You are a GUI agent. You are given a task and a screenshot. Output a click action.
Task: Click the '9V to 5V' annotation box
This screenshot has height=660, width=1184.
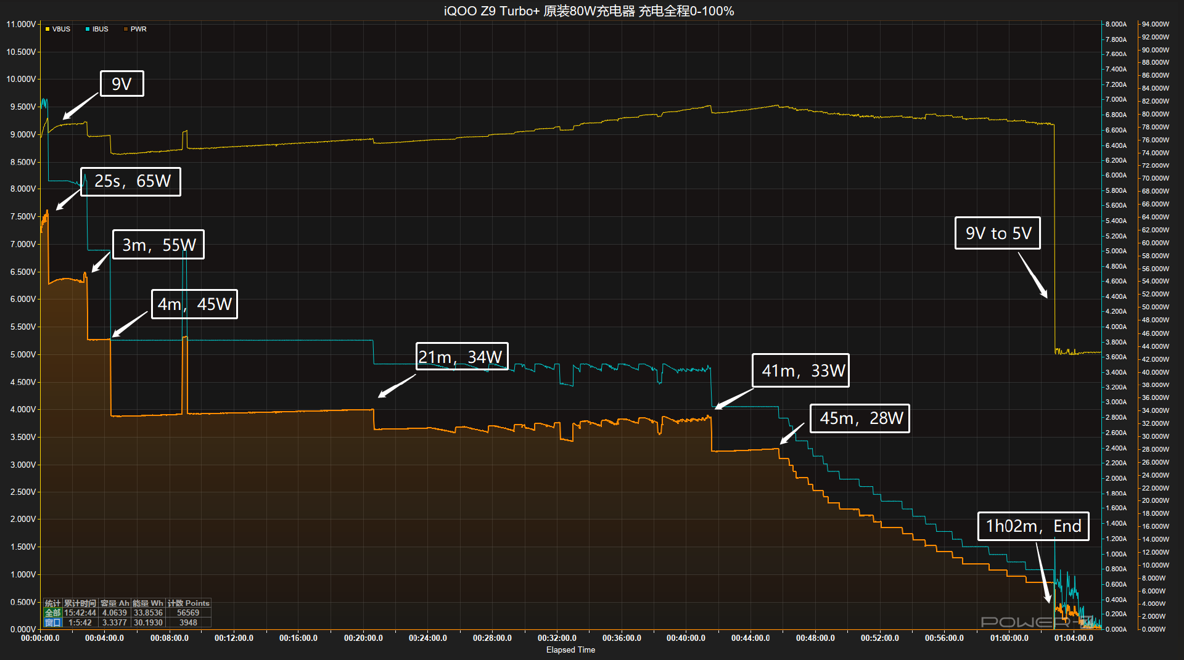tap(998, 233)
